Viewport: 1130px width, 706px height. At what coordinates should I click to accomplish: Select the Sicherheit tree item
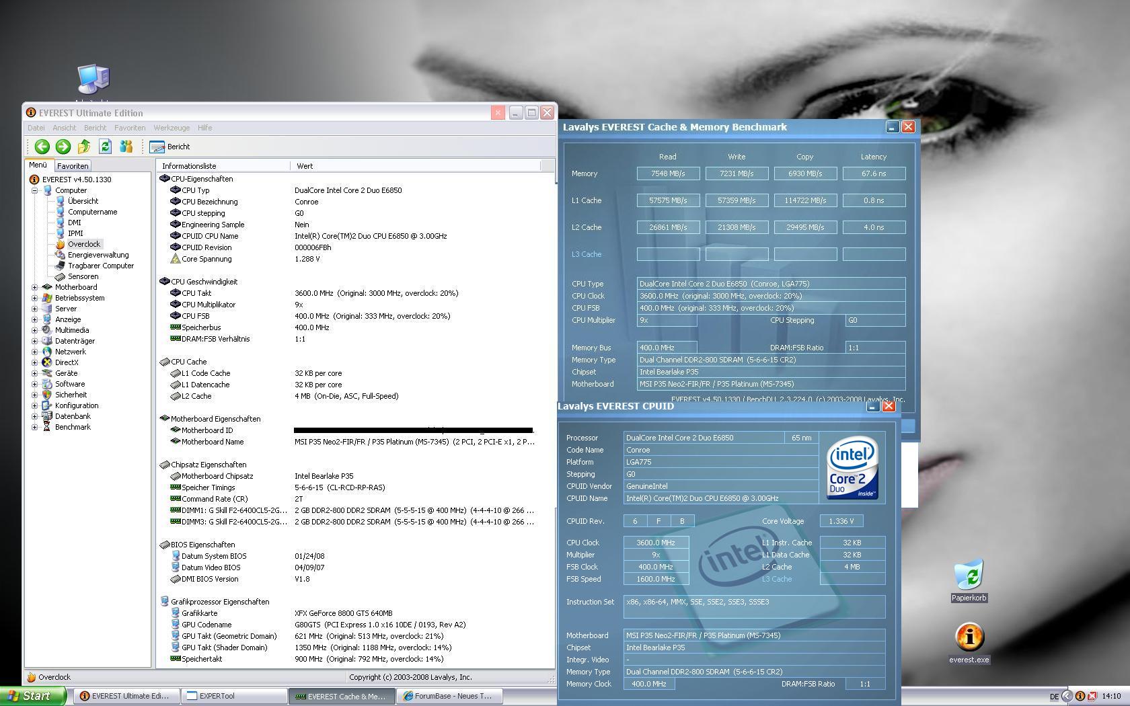(x=71, y=395)
